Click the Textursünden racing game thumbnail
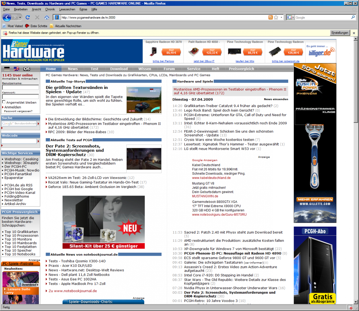Viewport: 359px width, 311px height. click(x=144, y=100)
